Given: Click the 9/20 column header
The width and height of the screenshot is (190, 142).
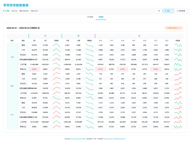Looking at the screenshot, I should [145, 41].
